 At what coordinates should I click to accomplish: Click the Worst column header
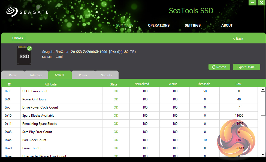pos(173,84)
